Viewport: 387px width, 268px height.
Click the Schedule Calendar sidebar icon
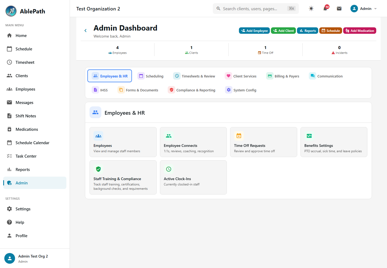tap(9, 143)
